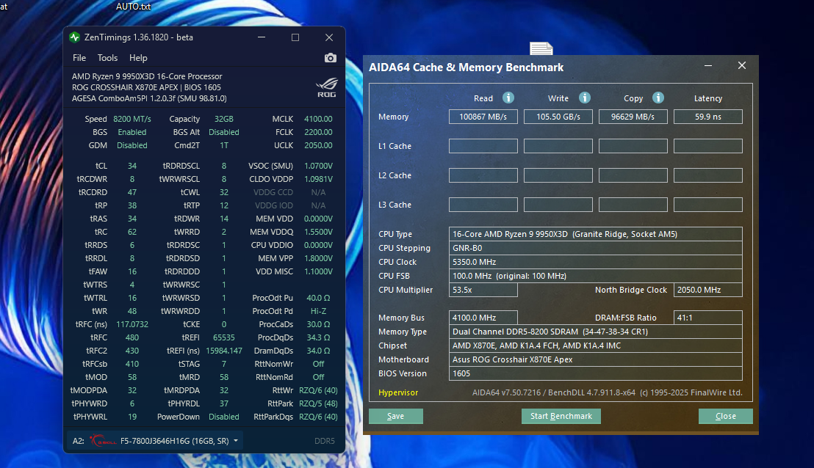Maximize the ZenTimings window
Viewport: 814px width, 468px height.
tap(295, 37)
